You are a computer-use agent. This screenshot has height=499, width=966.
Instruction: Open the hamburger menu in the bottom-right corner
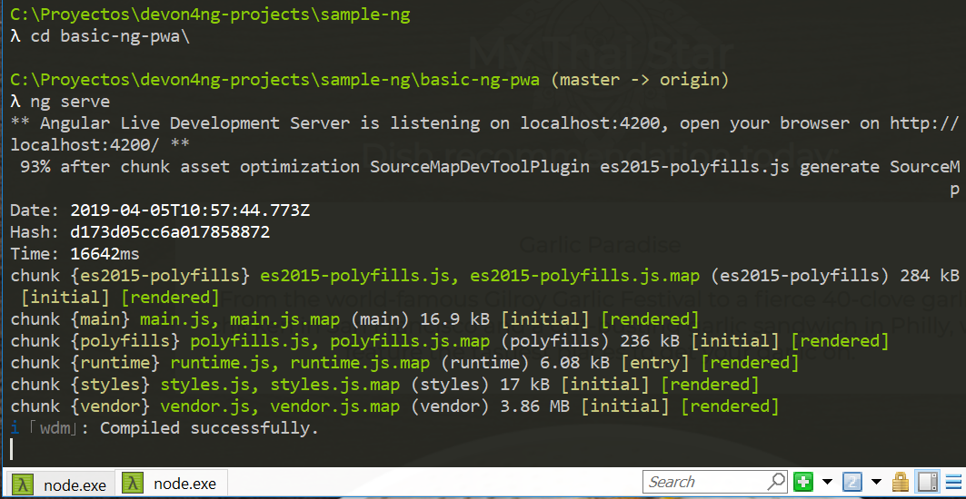click(953, 482)
